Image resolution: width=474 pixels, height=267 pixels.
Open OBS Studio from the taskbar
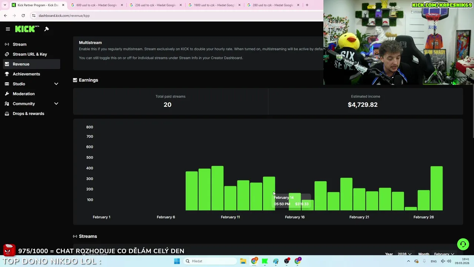pos(287,261)
